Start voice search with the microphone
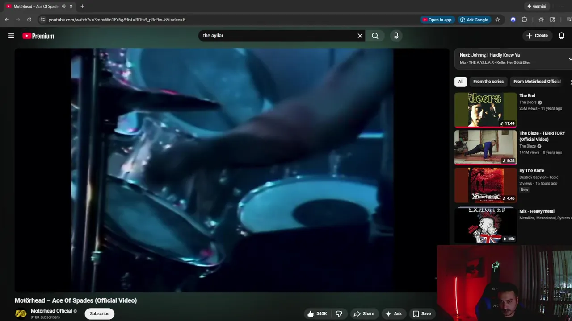 396,36
